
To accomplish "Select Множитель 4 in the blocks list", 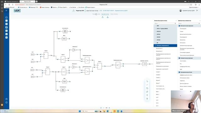I will 159,48.
